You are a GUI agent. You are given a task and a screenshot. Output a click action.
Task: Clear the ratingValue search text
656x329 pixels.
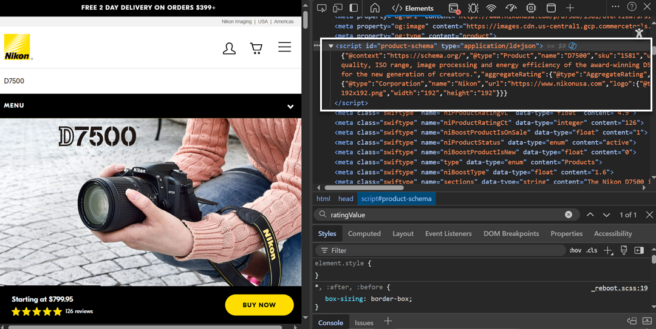(x=569, y=214)
